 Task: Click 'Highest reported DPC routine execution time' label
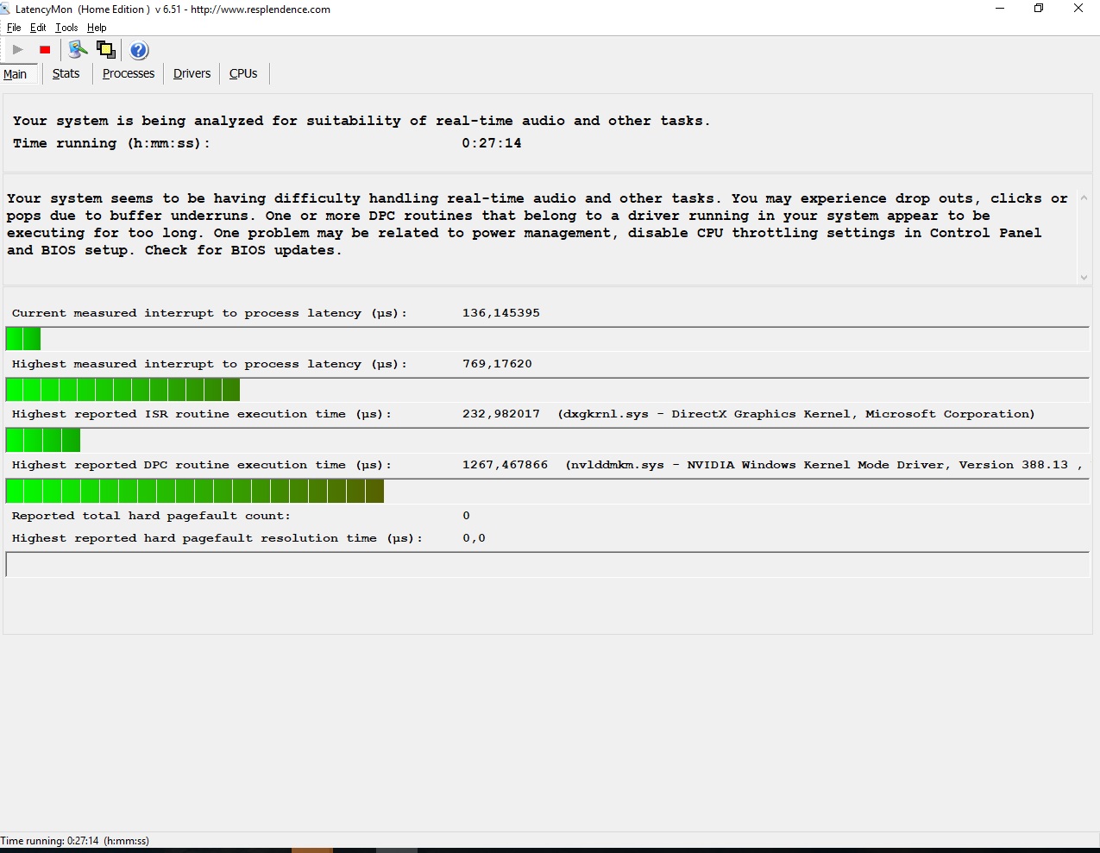202,465
